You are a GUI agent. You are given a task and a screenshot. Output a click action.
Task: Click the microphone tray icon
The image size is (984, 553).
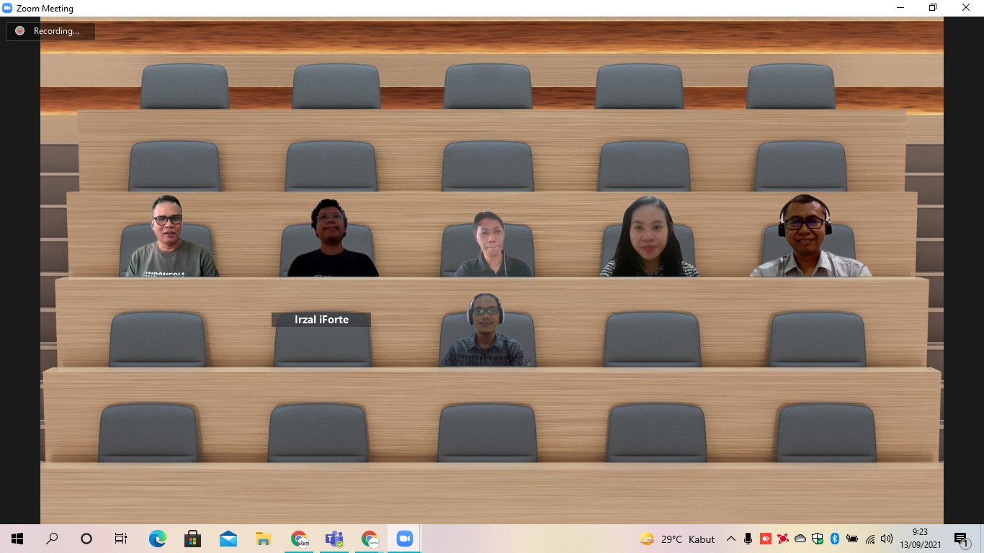click(x=748, y=539)
